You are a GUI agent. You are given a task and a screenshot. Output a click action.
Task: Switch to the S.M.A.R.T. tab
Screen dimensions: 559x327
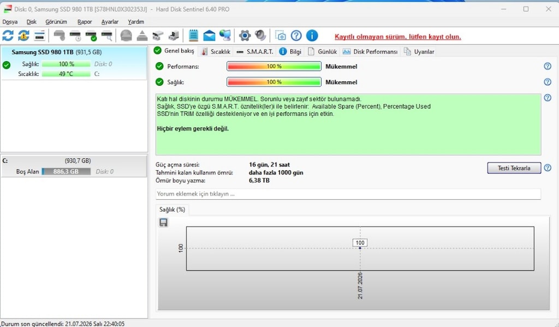click(255, 52)
